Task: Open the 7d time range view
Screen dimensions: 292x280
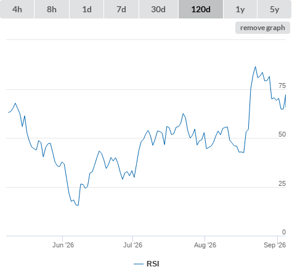Action: click(x=121, y=9)
